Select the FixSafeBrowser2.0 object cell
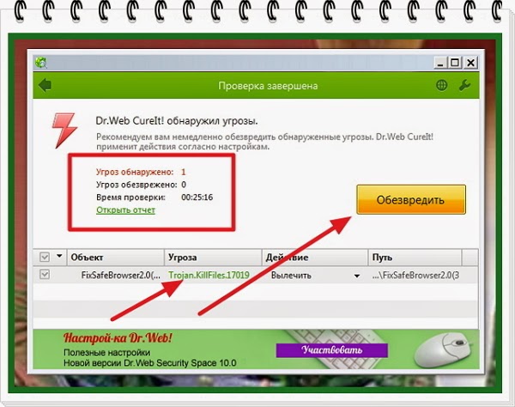The width and height of the screenshot is (515, 407). pos(120,276)
